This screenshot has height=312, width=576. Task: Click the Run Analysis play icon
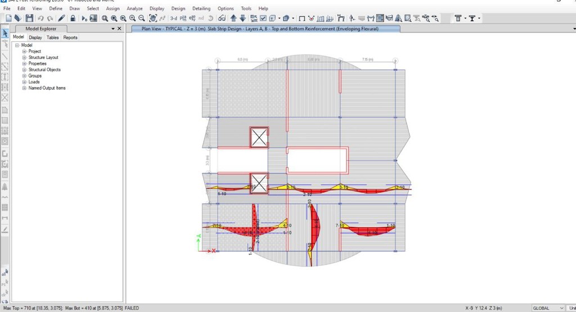pos(84,19)
